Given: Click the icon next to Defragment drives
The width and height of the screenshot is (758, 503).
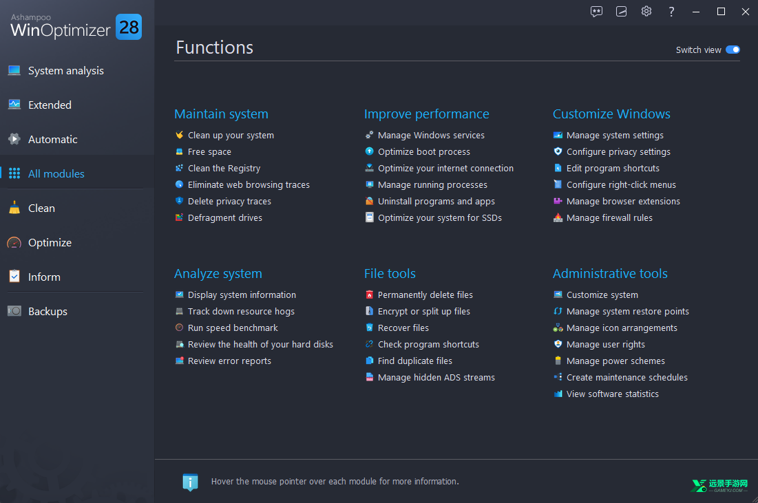Looking at the screenshot, I should pyautogui.click(x=180, y=218).
